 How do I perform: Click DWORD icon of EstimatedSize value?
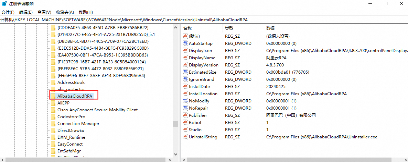pos(185,72)
